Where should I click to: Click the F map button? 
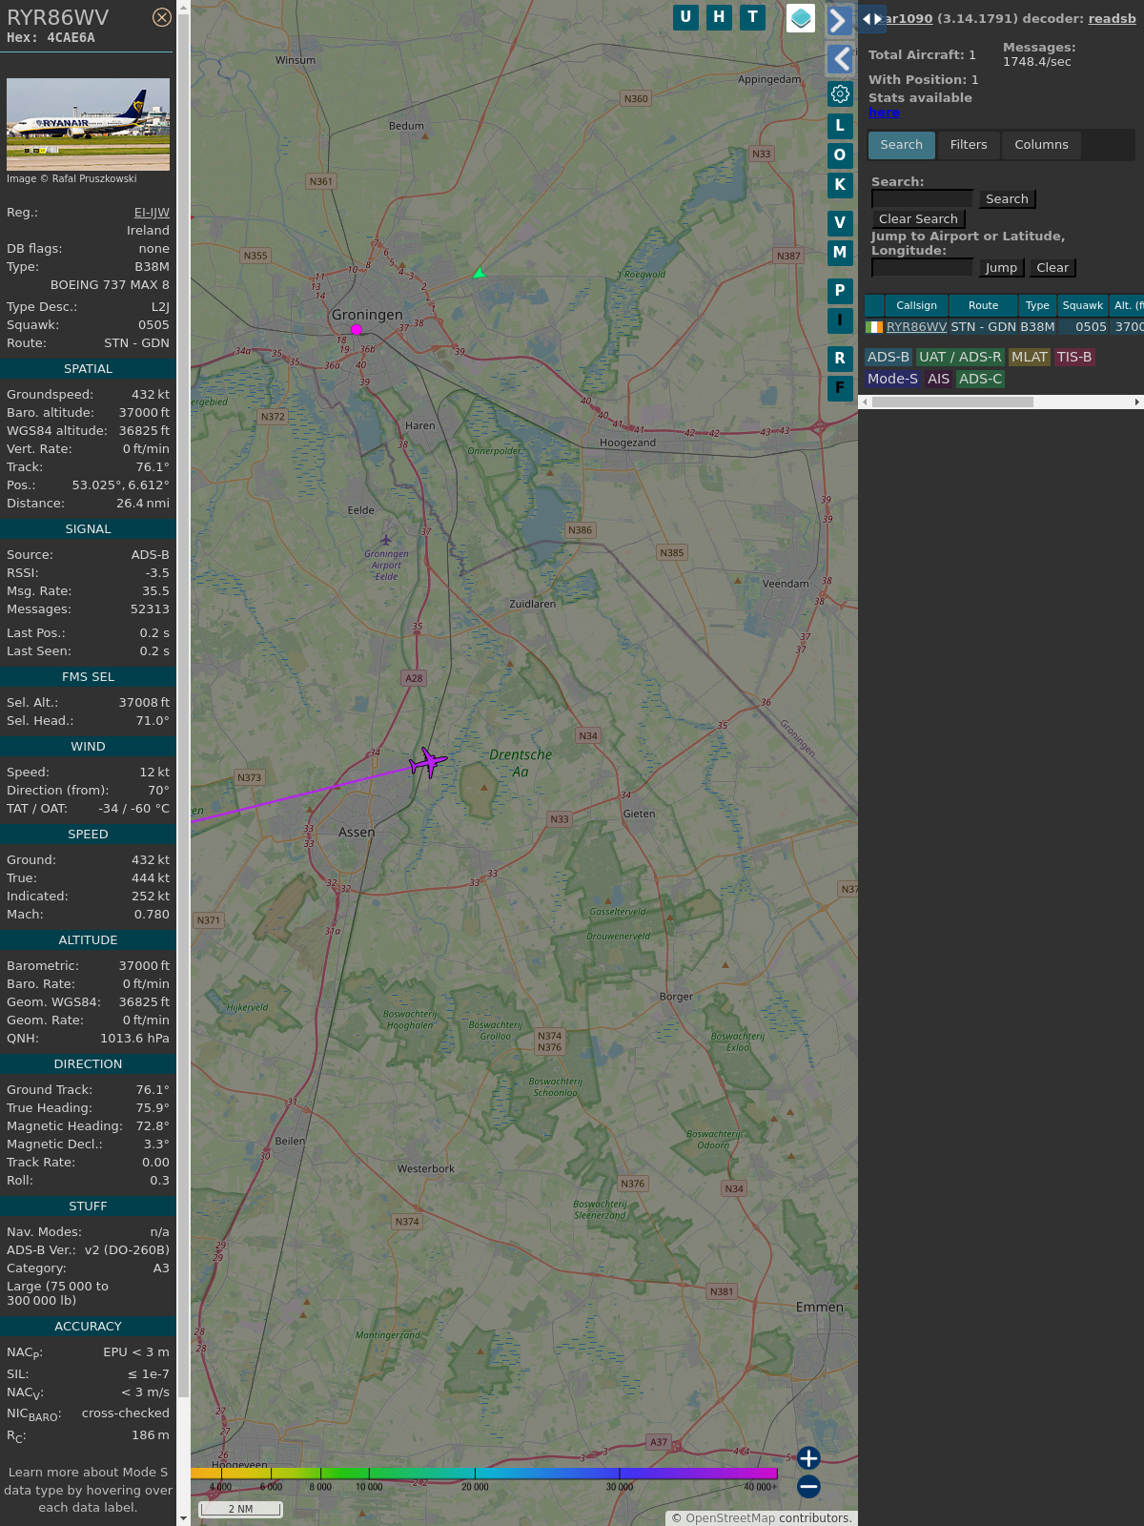tap(840, 388)
